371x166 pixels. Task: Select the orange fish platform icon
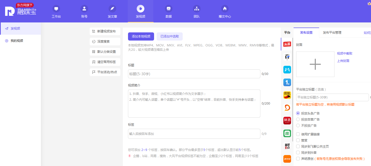[x=287, y=108]
